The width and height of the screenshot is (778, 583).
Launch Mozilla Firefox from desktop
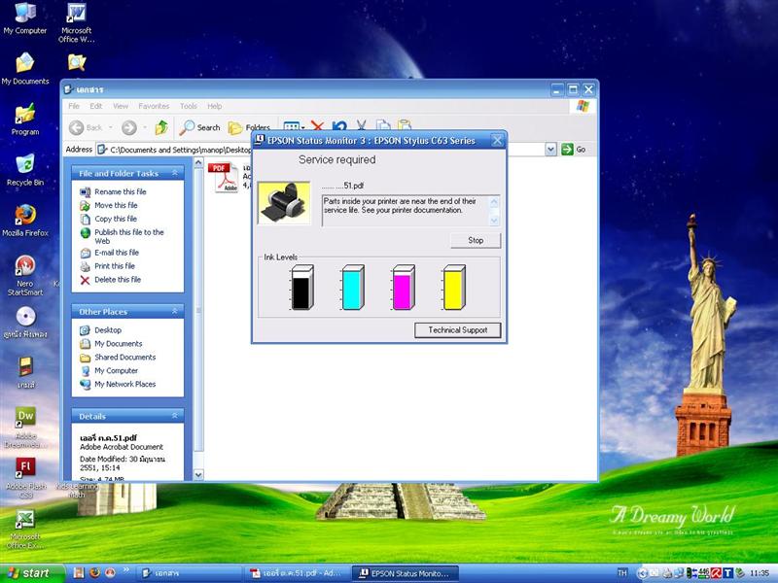25,221
